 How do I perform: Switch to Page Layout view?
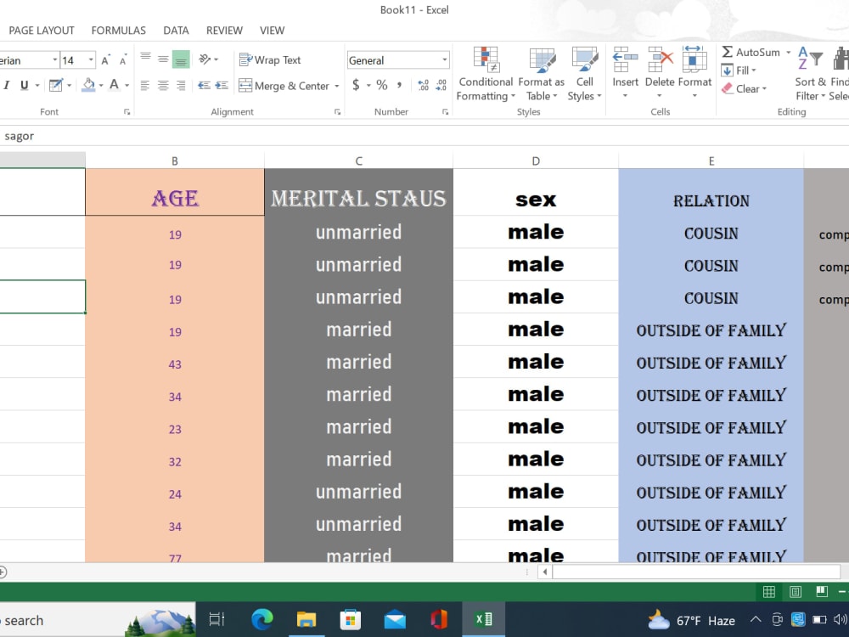(x=796, y=592)
